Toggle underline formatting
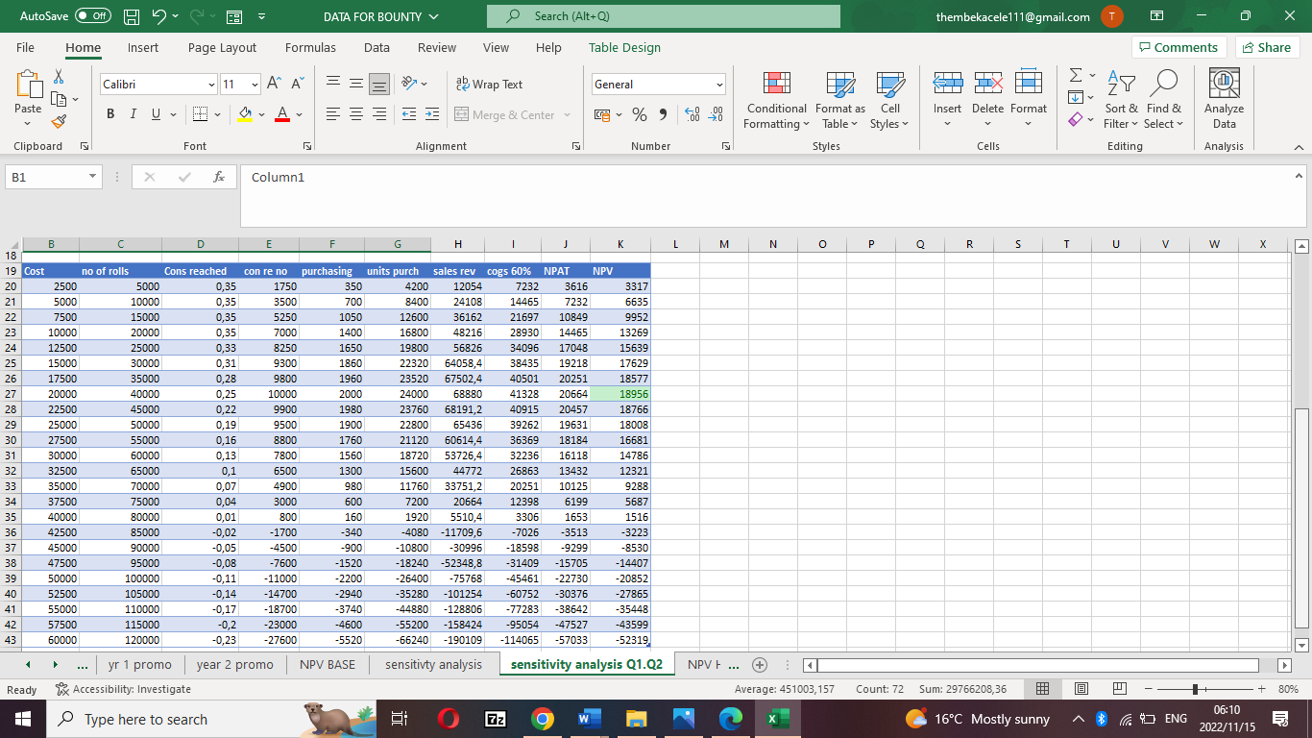Screen dimensions: 1312x738 pyautogui.click(x=152, y=113)
